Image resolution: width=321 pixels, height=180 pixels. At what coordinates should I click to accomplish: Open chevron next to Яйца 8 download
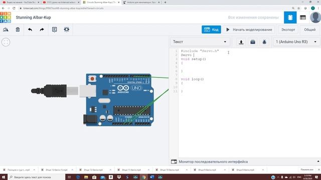click(x=263, y=170)
